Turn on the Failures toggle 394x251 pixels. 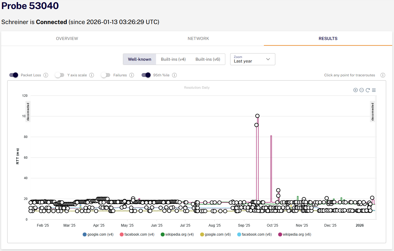click(x=106, y=75)
